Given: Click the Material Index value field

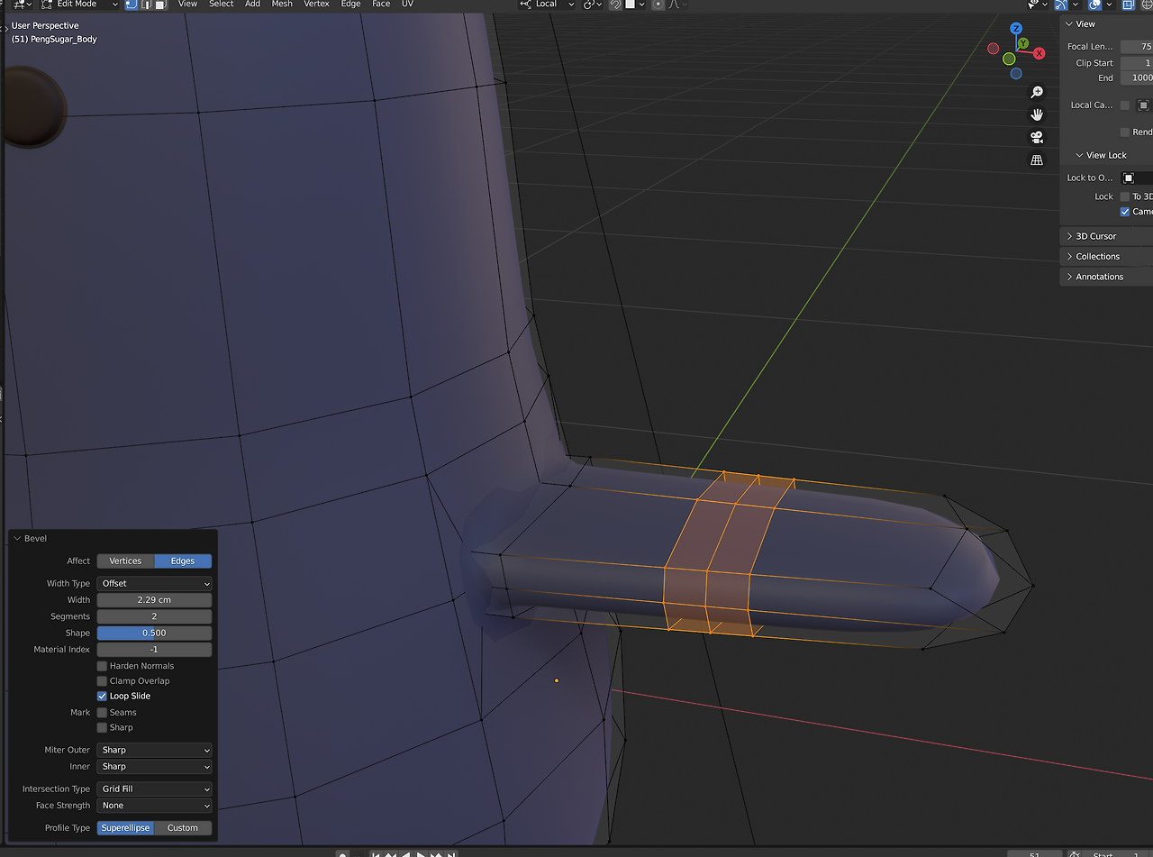Looking at the screenshot, I should 154,650.
